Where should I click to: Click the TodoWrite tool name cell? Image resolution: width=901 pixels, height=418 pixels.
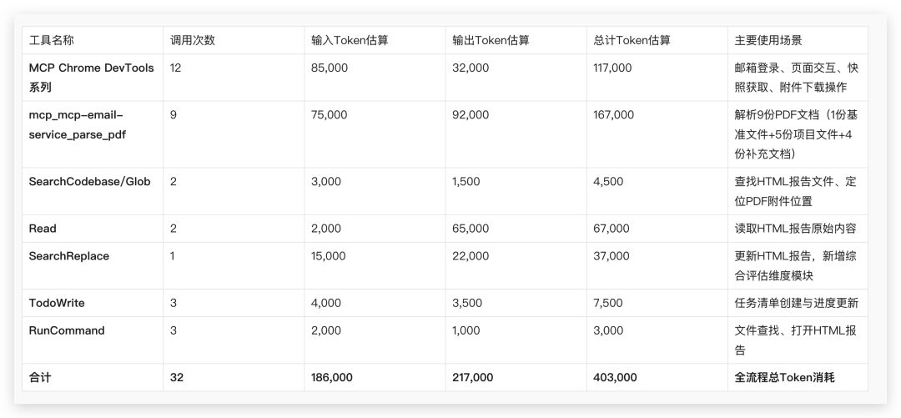(57, 303)
